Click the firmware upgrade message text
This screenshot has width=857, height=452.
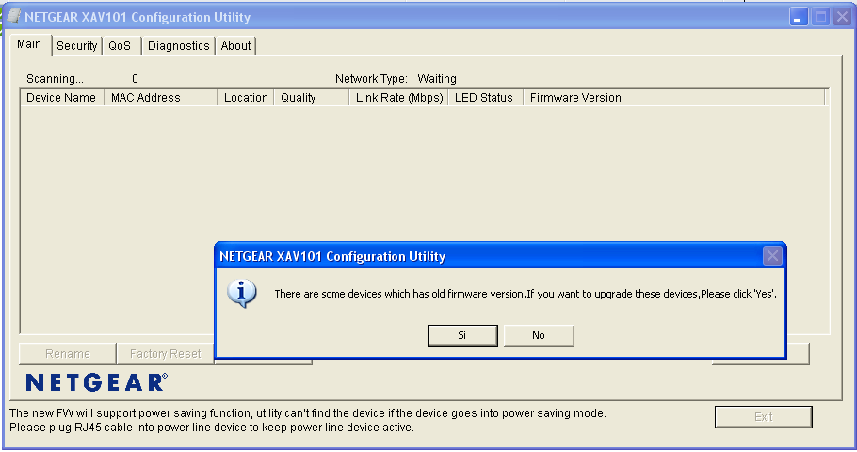[x=526, y=294]
